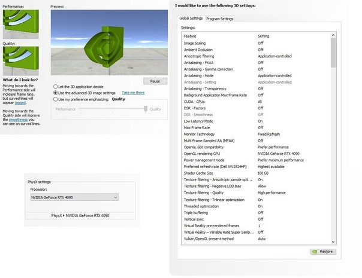Image resolution: width=362 pixels, height=278 pixels.
Task: Click the 'Highest available' refresh rate value
Action: coord(271,167)
